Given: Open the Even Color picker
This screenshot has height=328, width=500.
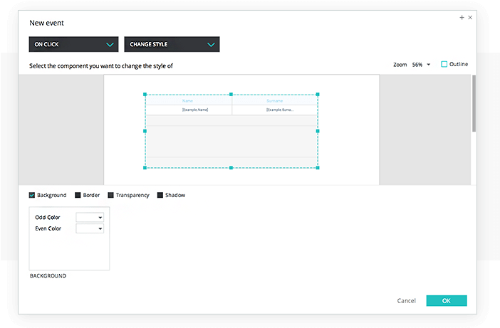Looking at the screenshot, I should [x=90, y=228].
